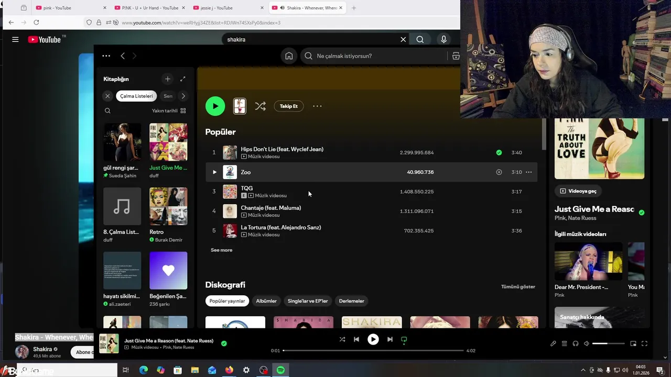Screen dimensions: 671x377
Task: Click the Spotify home icon
Action: coord(289,56)
